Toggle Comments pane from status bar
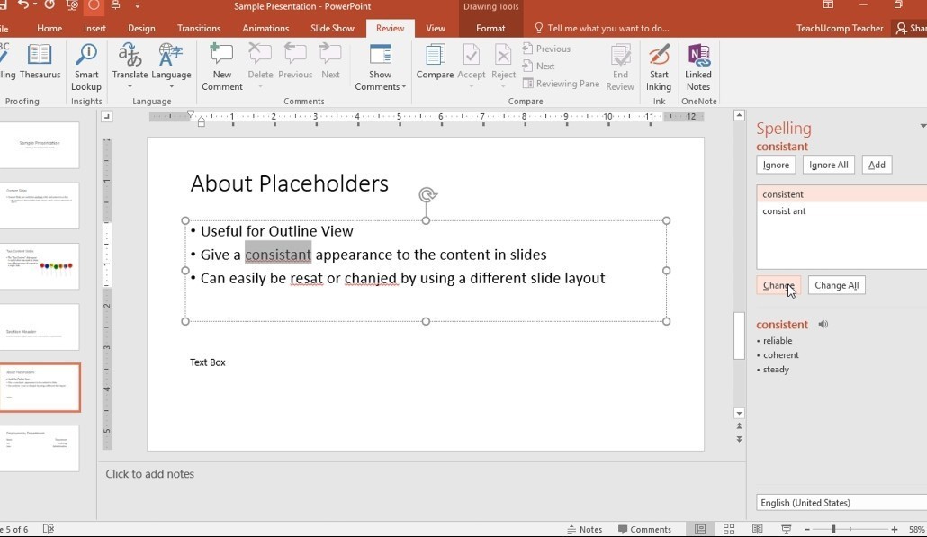 (644, 530)
